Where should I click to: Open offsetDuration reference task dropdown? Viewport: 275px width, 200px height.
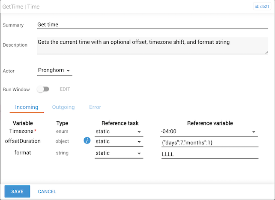[x=118, y=141]
